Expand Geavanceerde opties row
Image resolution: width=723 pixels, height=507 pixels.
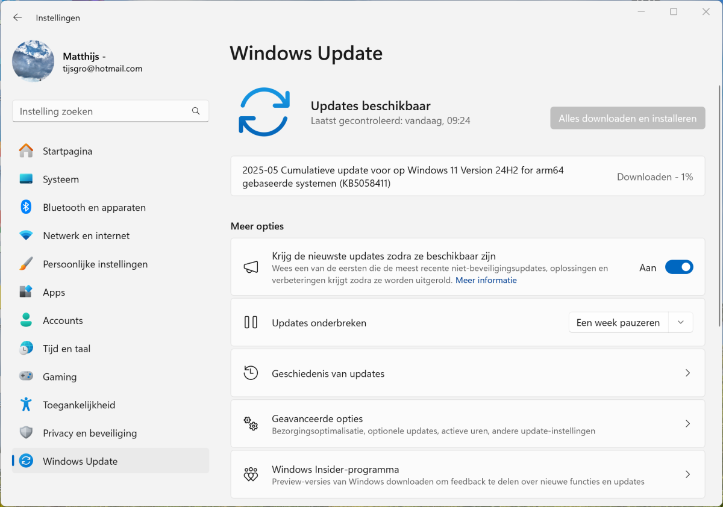(467, 424)
